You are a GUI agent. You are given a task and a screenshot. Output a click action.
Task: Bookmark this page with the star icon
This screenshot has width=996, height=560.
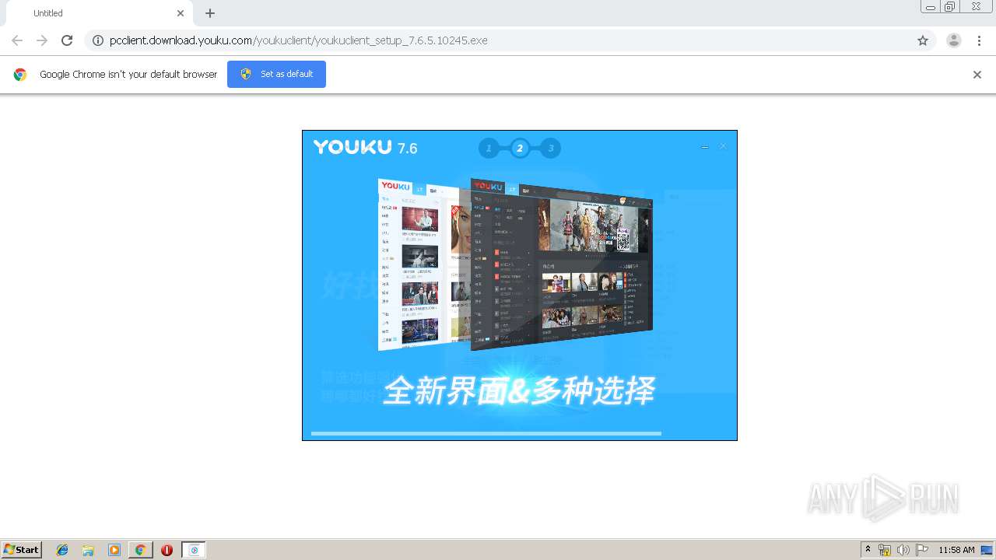[x=923, y=40]
